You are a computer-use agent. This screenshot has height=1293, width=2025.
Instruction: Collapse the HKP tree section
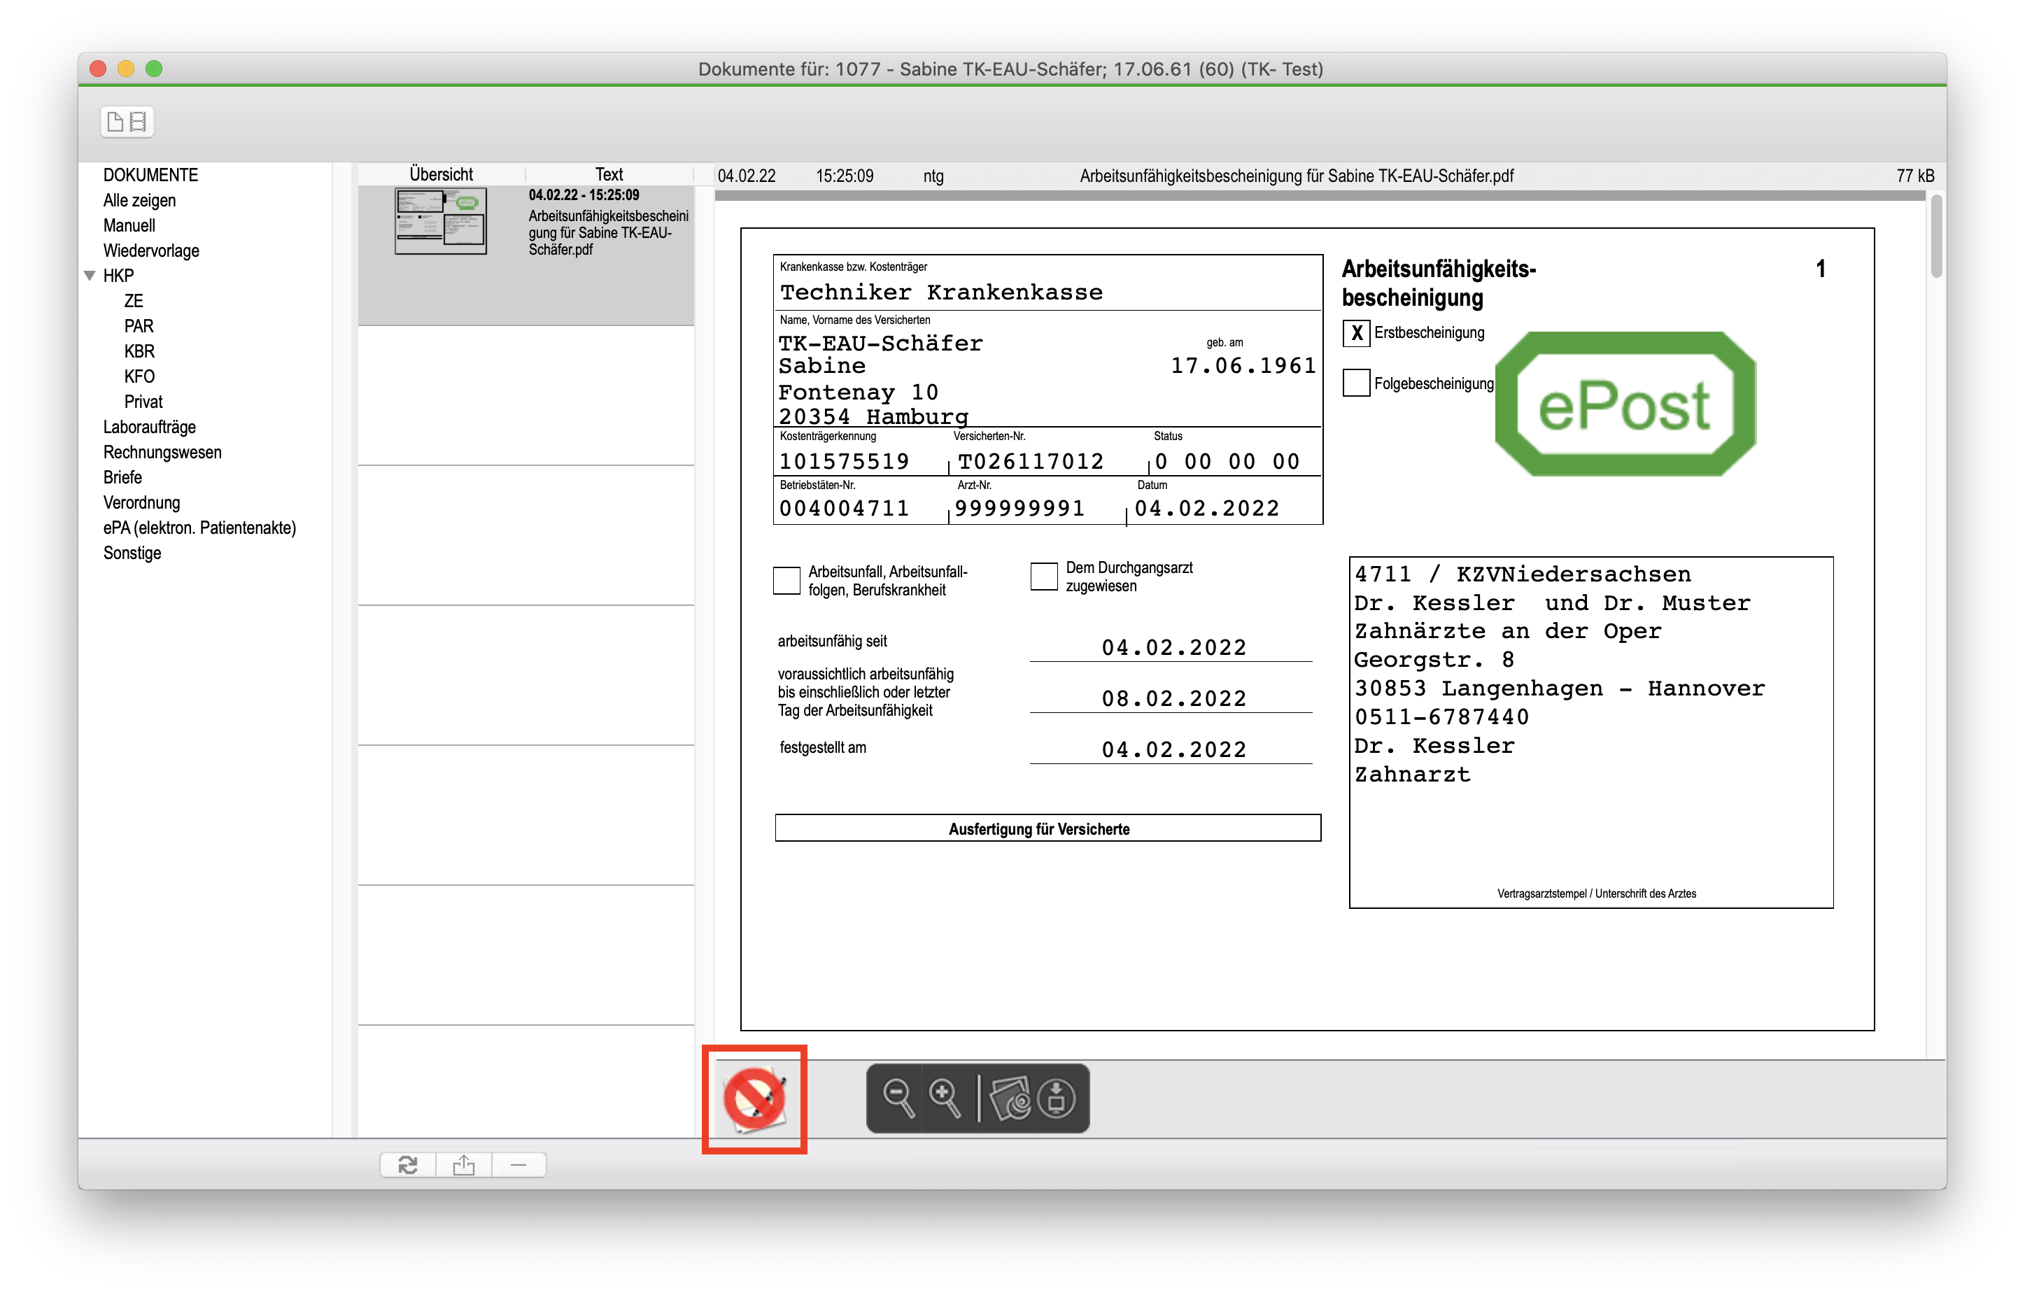point(90,276)
